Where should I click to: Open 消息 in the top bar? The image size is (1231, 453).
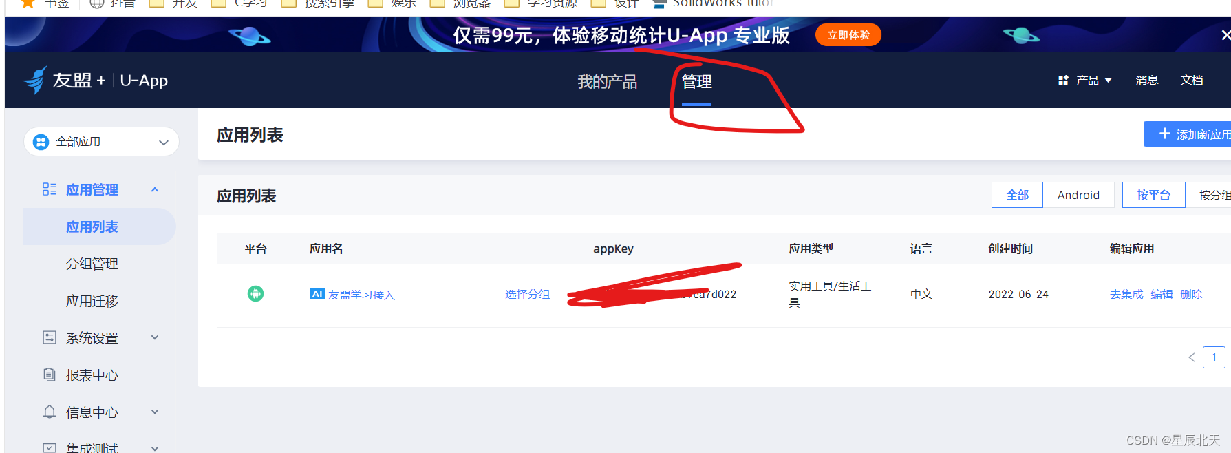[x=1146, y=81]
